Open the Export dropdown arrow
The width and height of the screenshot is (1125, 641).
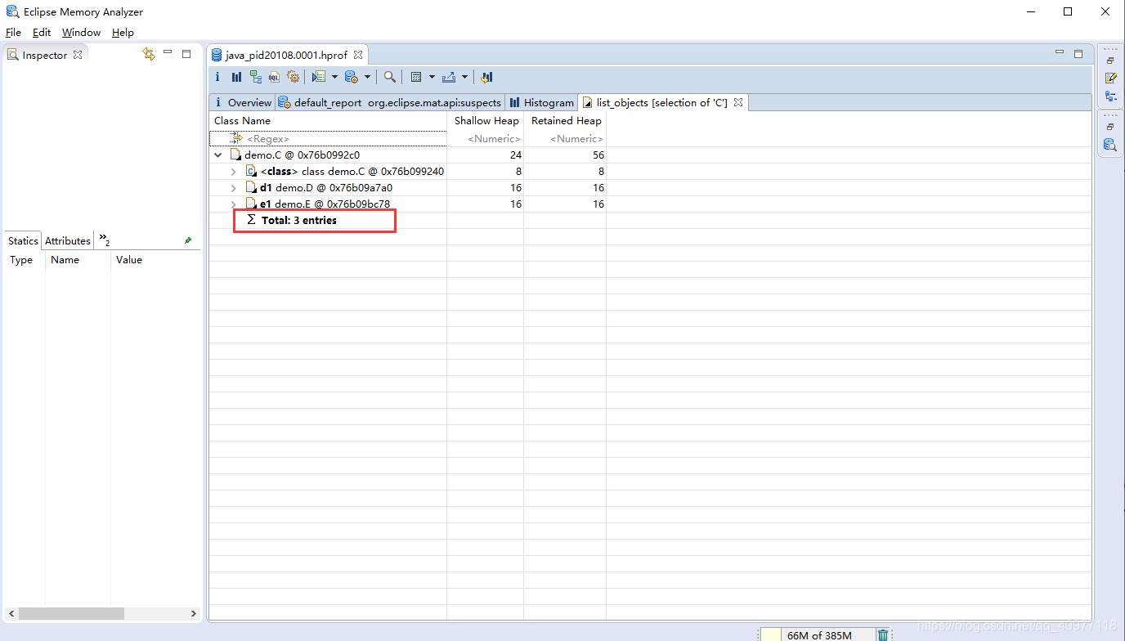coord(464,77)
